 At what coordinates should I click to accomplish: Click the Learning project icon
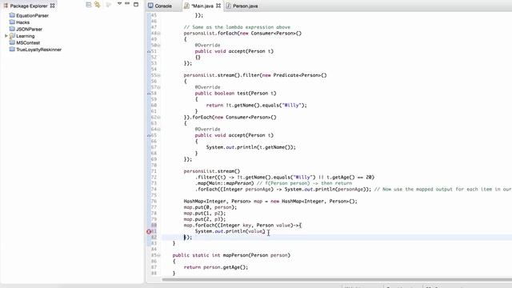(13, 35)
